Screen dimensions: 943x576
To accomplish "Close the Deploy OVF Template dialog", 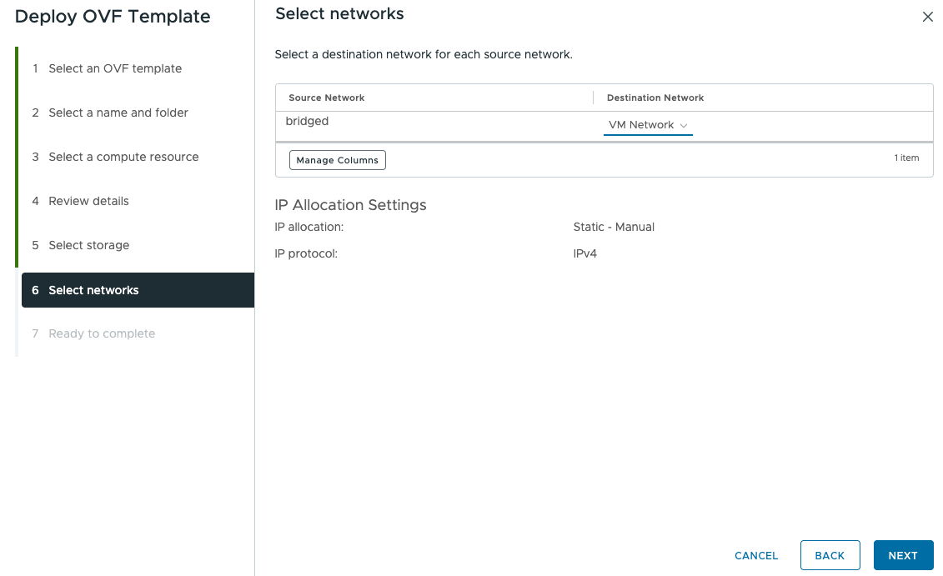I will point(927,16).
